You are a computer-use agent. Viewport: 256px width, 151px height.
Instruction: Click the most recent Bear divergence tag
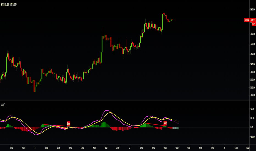pyautogui.click(x=165, y=123)
